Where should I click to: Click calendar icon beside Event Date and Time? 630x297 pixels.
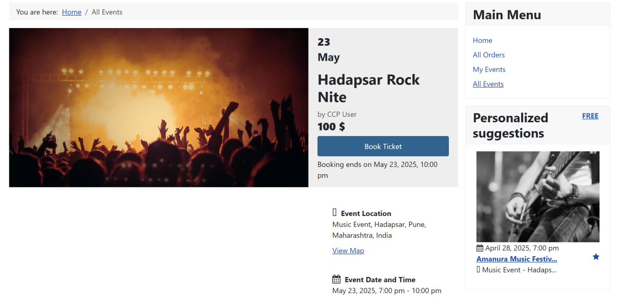point(337,279)
